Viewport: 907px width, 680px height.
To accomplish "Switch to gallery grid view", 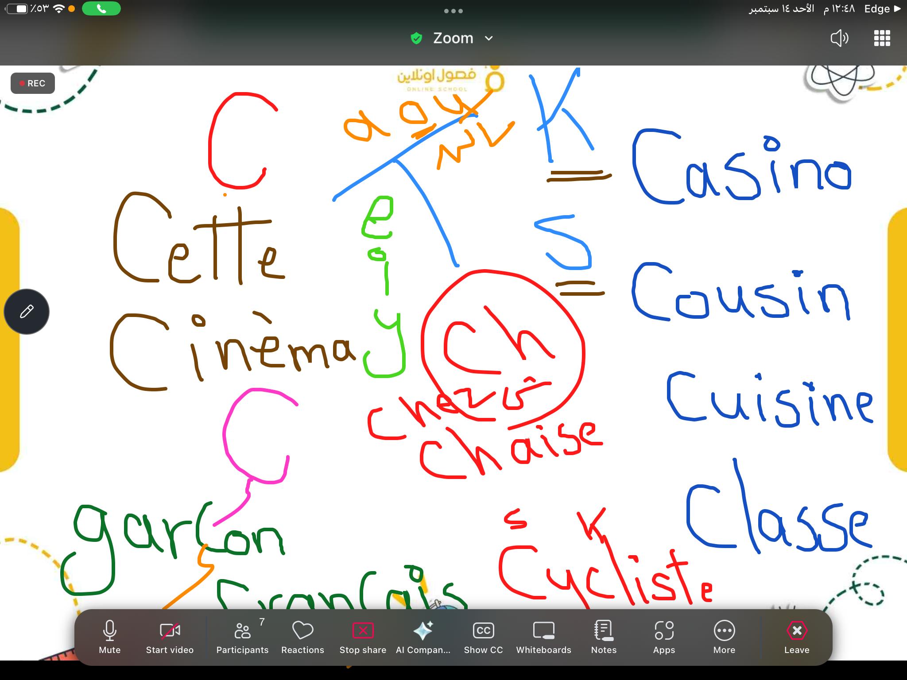I will (x=882, y=39).
